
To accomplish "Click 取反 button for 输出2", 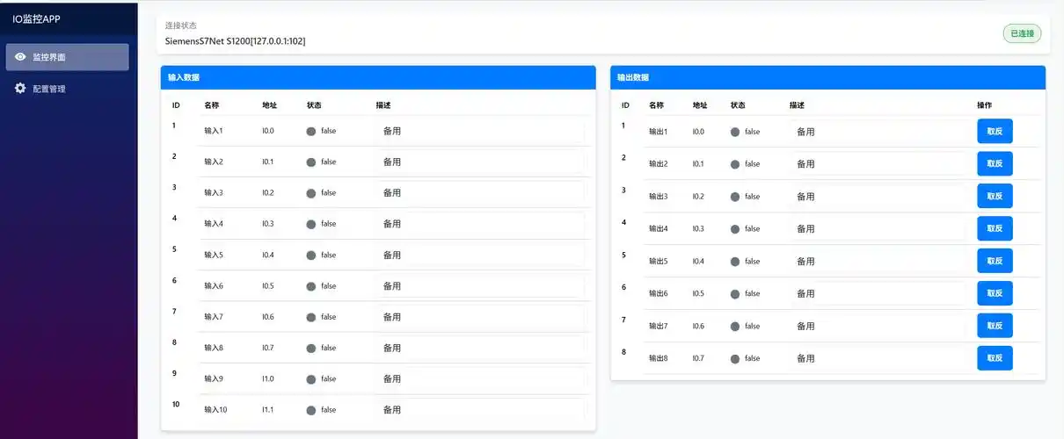I will 995,164.
